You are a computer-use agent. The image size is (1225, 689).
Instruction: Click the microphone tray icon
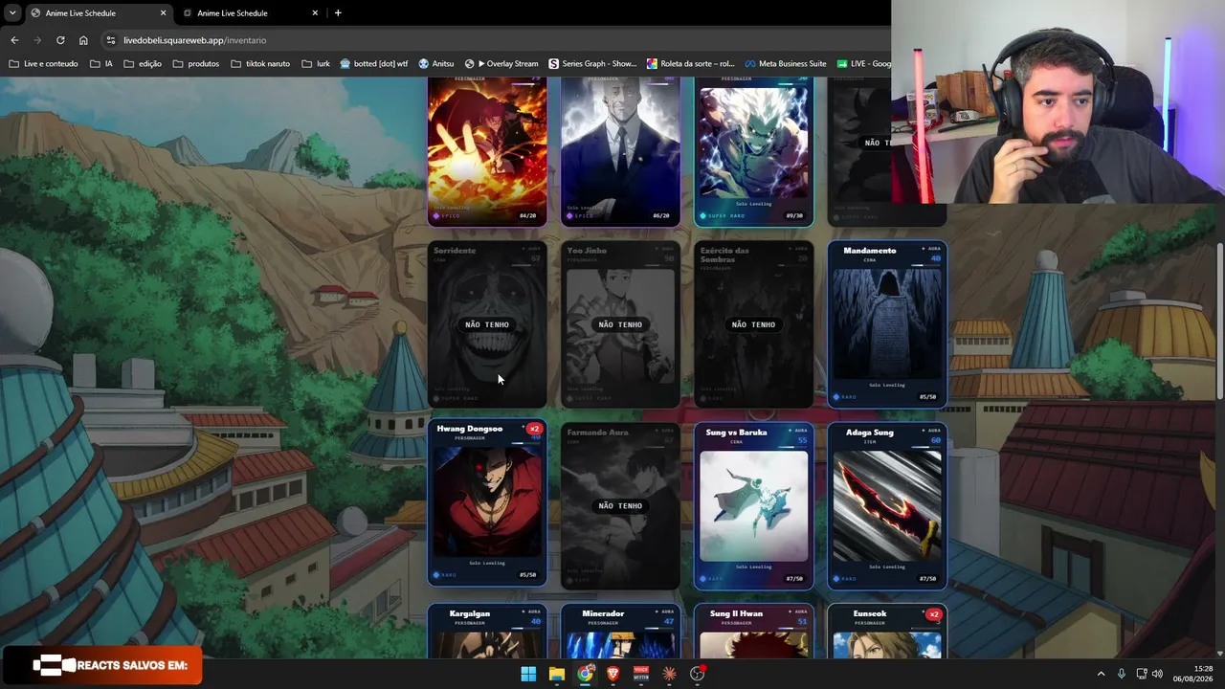1122,674
